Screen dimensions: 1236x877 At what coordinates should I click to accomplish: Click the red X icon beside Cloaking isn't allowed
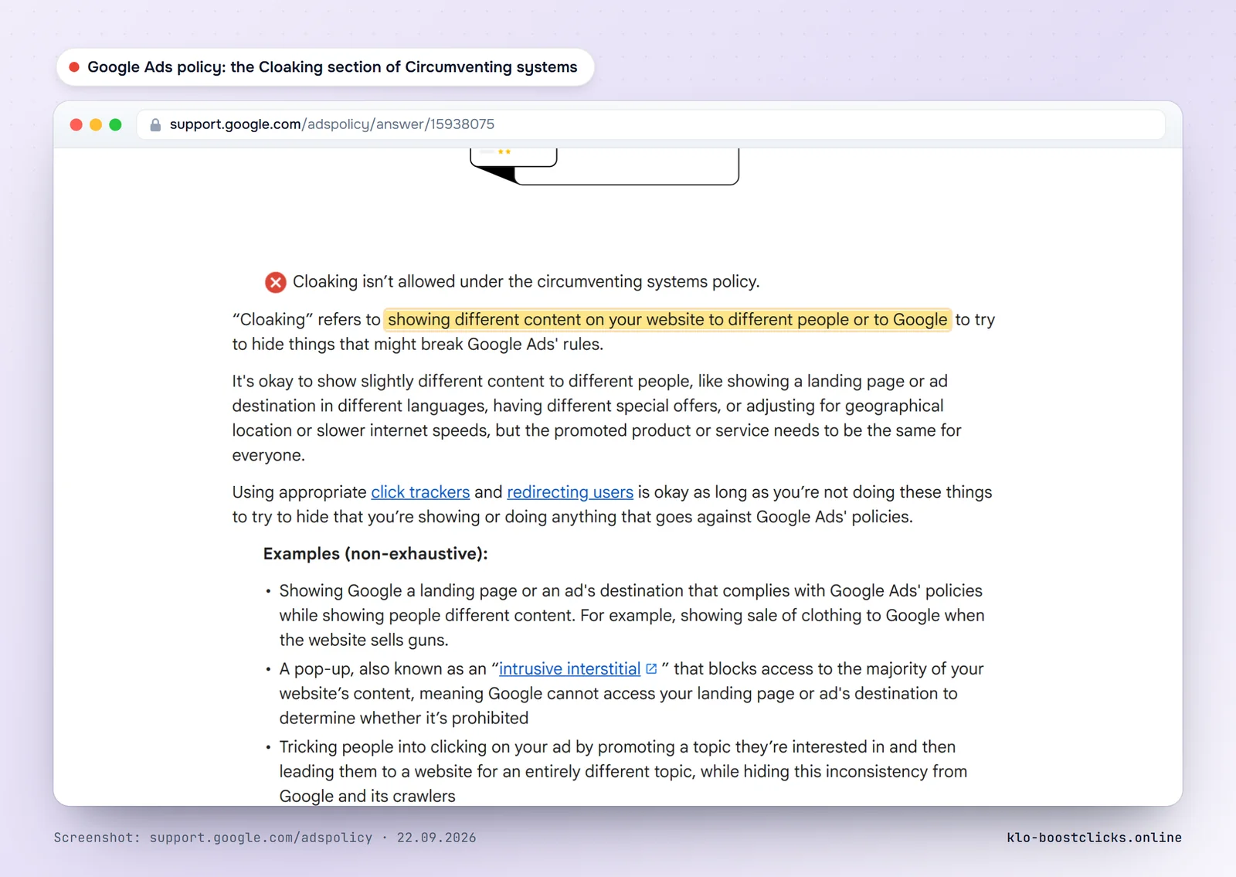point(276,283)
